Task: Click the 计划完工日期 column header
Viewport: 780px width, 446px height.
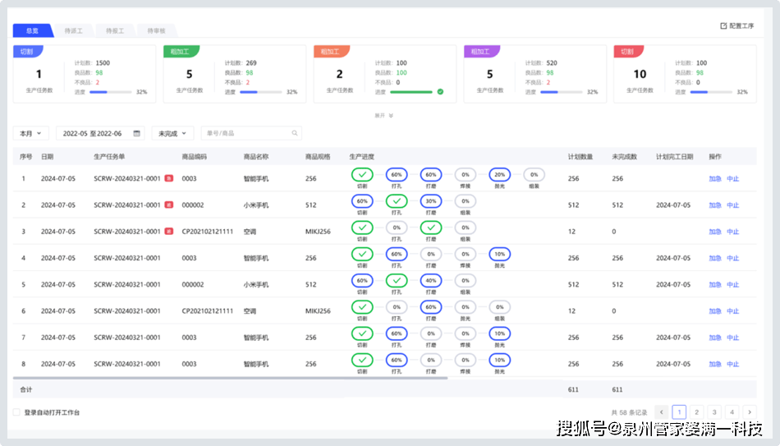Action: pyautogui.click(x=674, y=157)
